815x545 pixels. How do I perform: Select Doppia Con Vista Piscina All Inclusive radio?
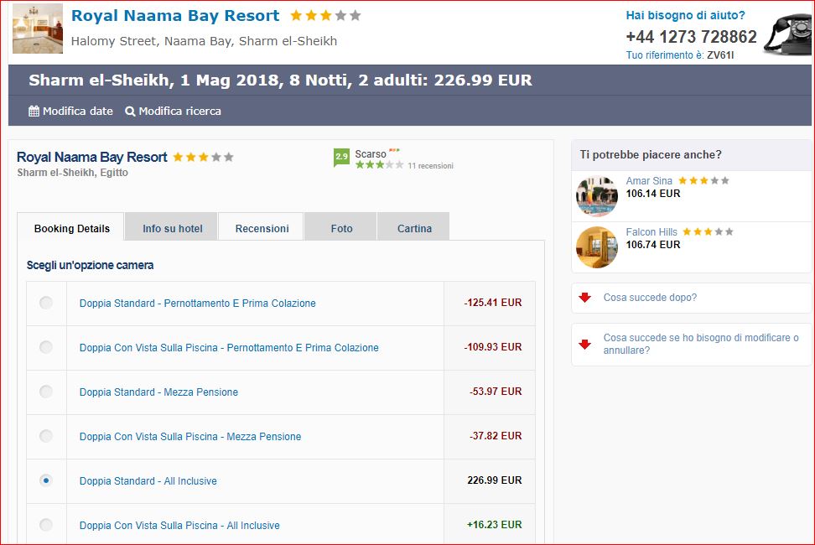[46, 525]
